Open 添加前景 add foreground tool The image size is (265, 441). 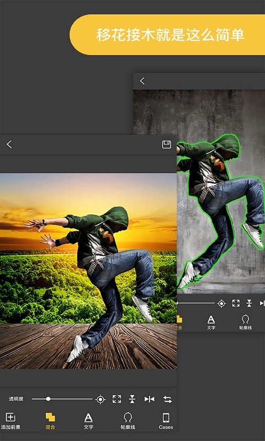click(10, 421)
